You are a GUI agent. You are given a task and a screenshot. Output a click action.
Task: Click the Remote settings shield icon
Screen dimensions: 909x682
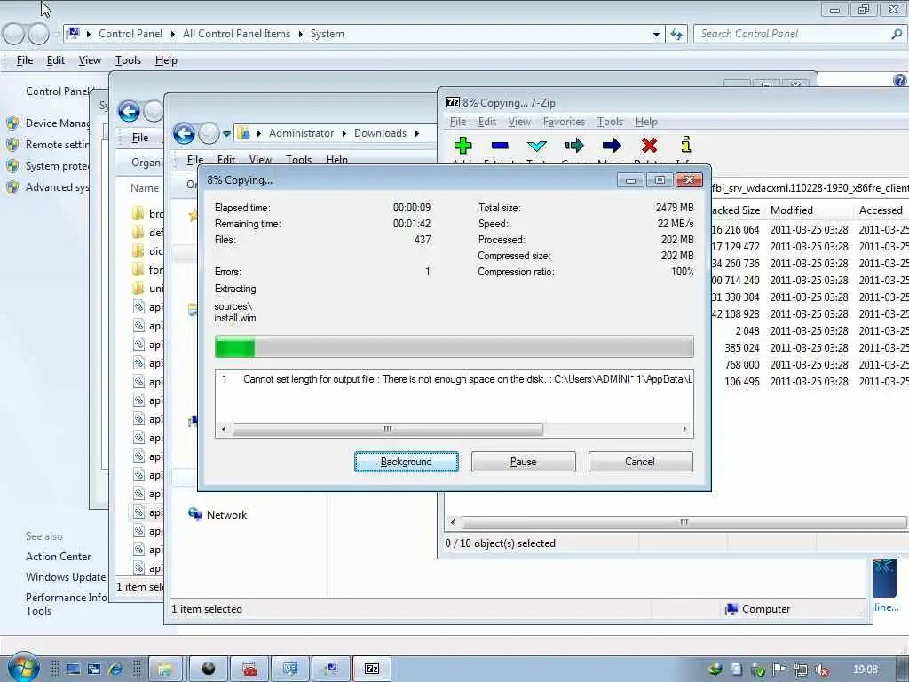(12, 145)
